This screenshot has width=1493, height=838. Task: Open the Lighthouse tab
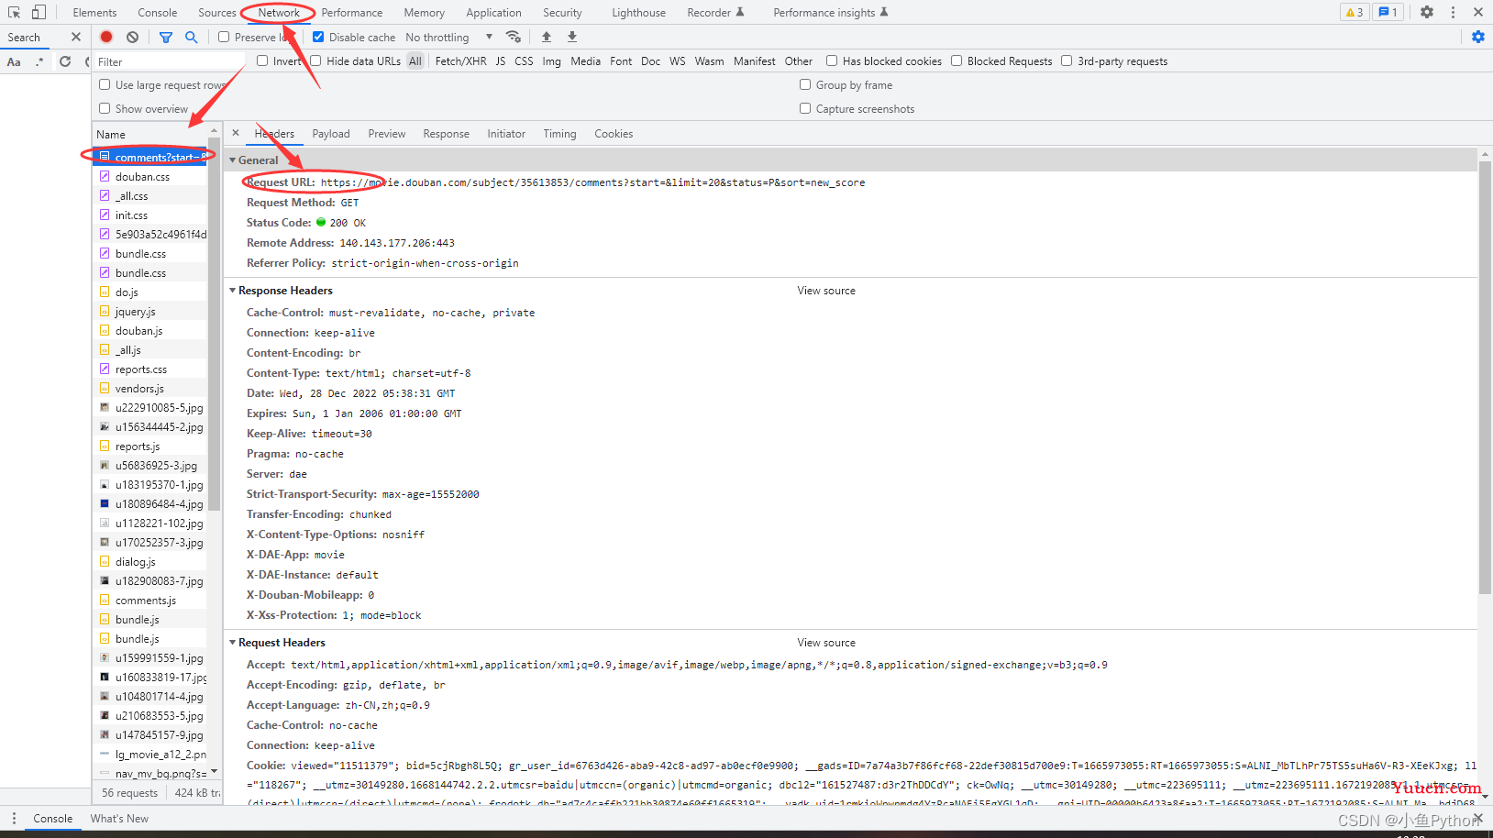(638, 12)
